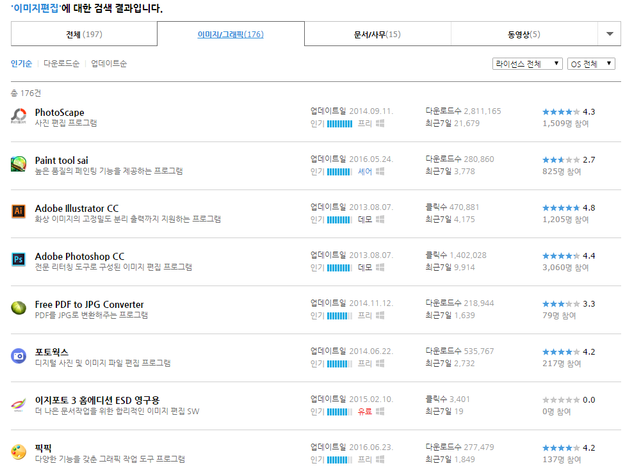The height and width of the screenshot is (475, 641).
Task: Open the PhotoScape title link
Action: 60,113
